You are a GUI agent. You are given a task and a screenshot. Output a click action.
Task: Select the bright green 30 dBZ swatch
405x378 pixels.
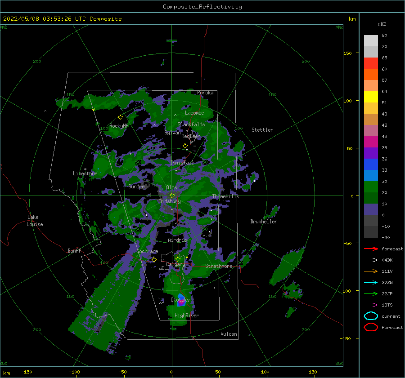(371, 187)
